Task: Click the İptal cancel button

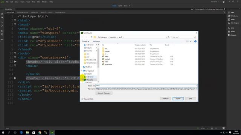Action: click(191, 99)
